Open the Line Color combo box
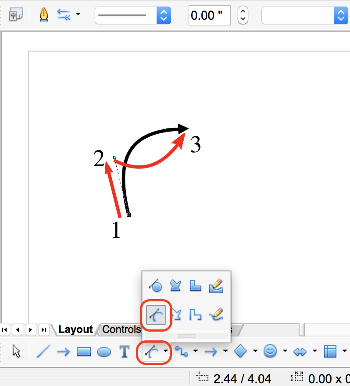Screen dimensions: 350x386 click(x=305, y=15)
